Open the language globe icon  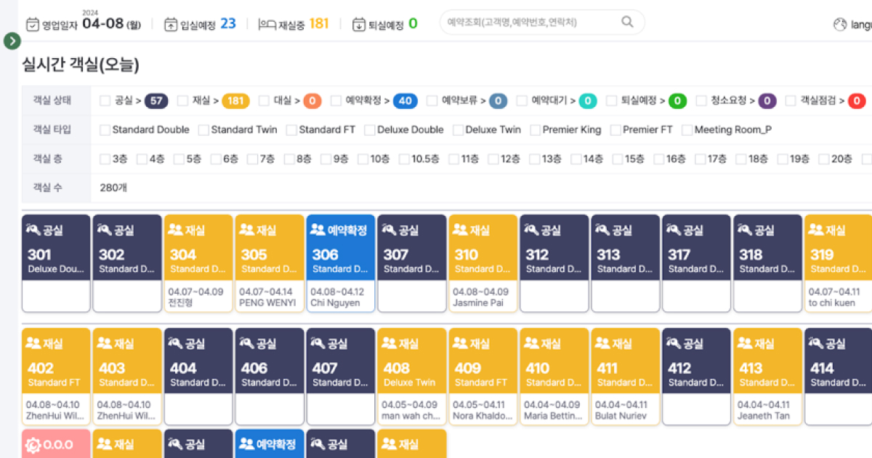click(x=840, y=24)
